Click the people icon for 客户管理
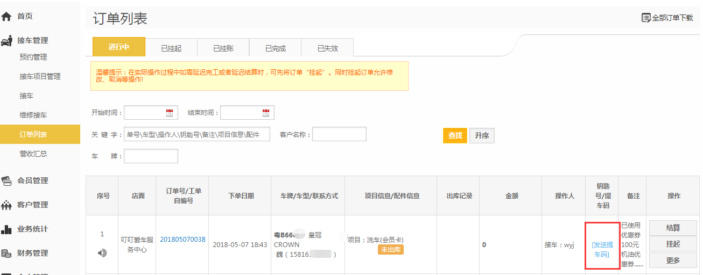The height and width of the screenshot is (275, 703). coord(6,205)
